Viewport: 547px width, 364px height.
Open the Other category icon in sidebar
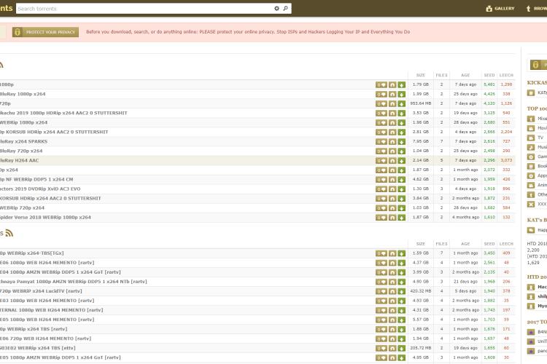pos(531,194)
